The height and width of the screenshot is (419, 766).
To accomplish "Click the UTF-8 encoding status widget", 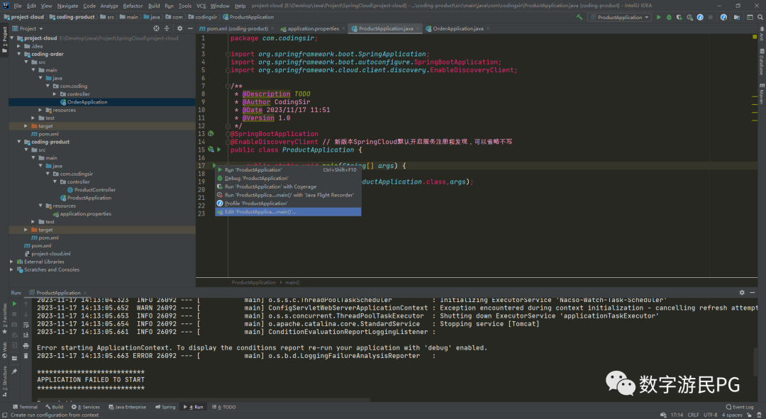I will click(710, 415).
